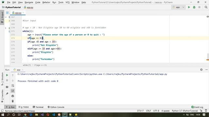Close the app tab in Run panel

[23, 70]
